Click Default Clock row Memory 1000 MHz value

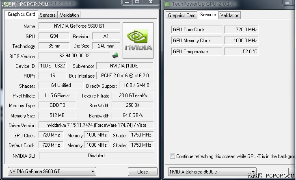[x=97, y=145]
